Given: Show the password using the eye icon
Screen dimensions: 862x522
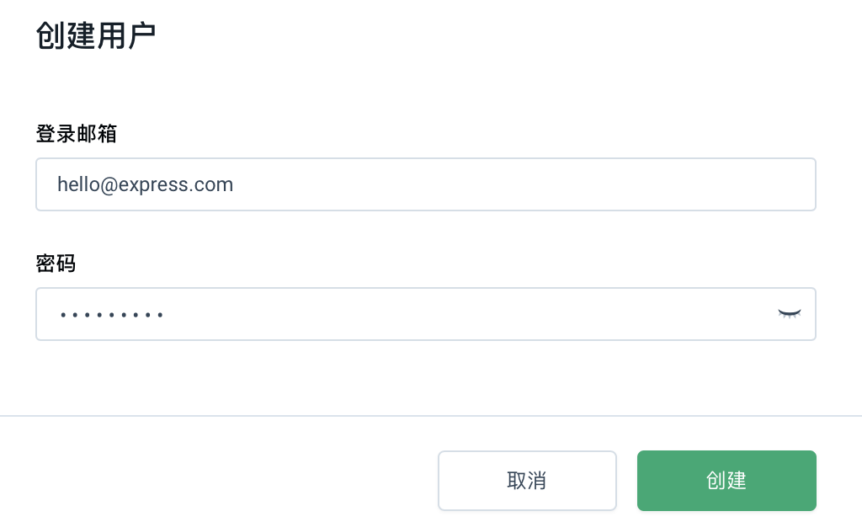Looking at the screenshot, I should [789, 314].
